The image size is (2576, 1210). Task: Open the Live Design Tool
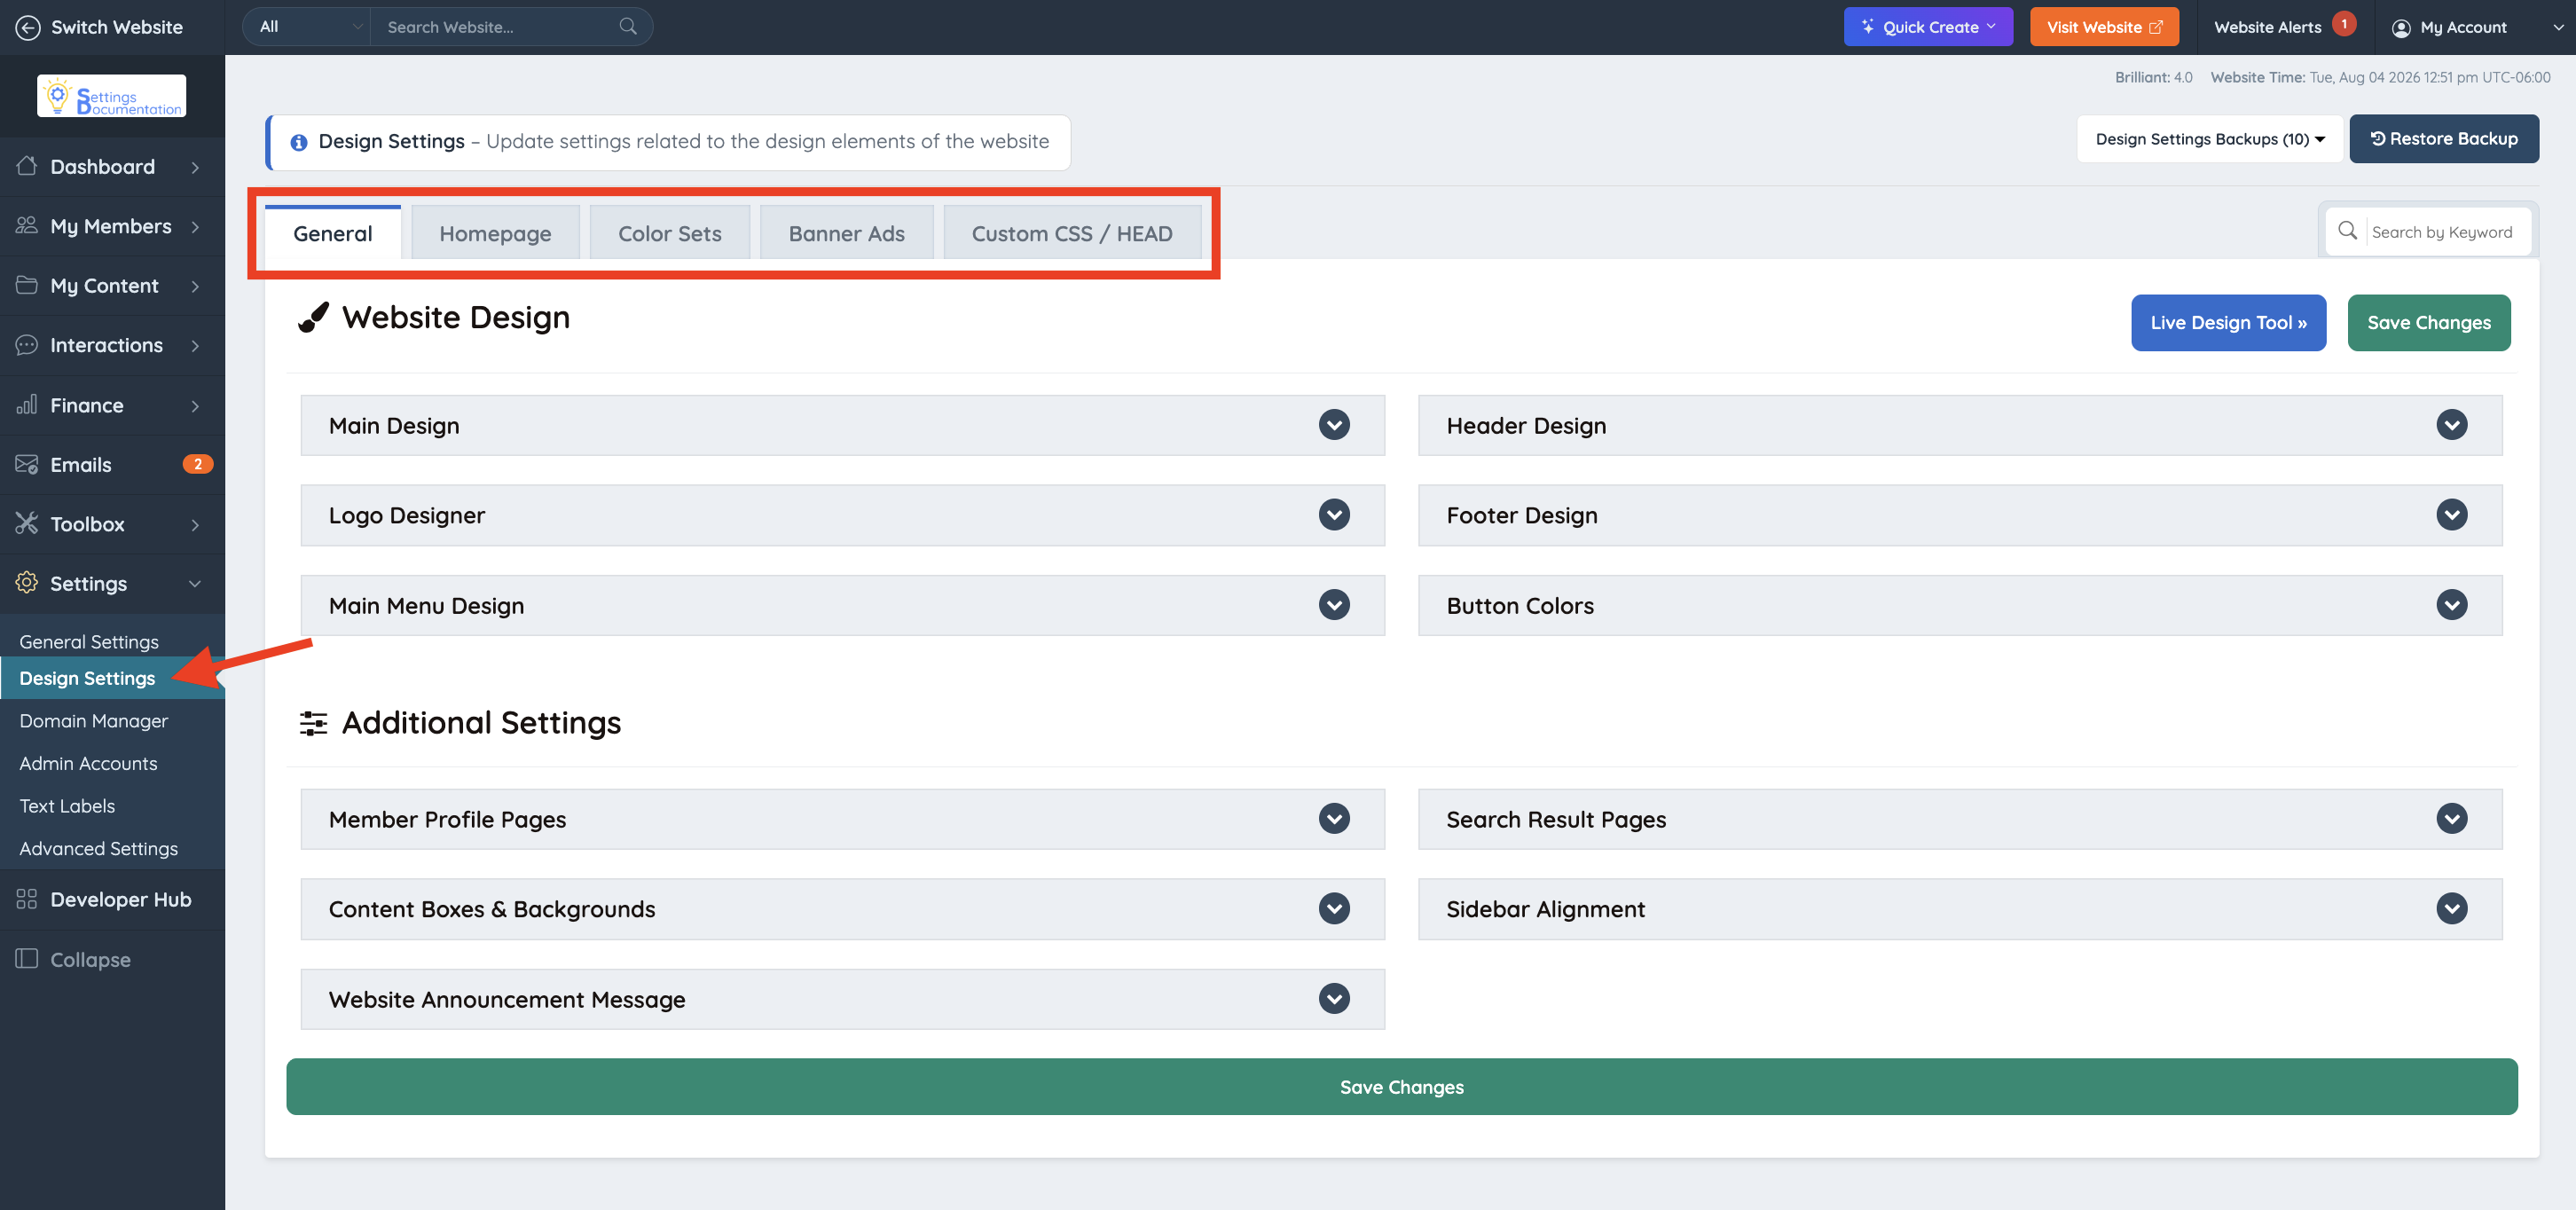point(2228,322)
